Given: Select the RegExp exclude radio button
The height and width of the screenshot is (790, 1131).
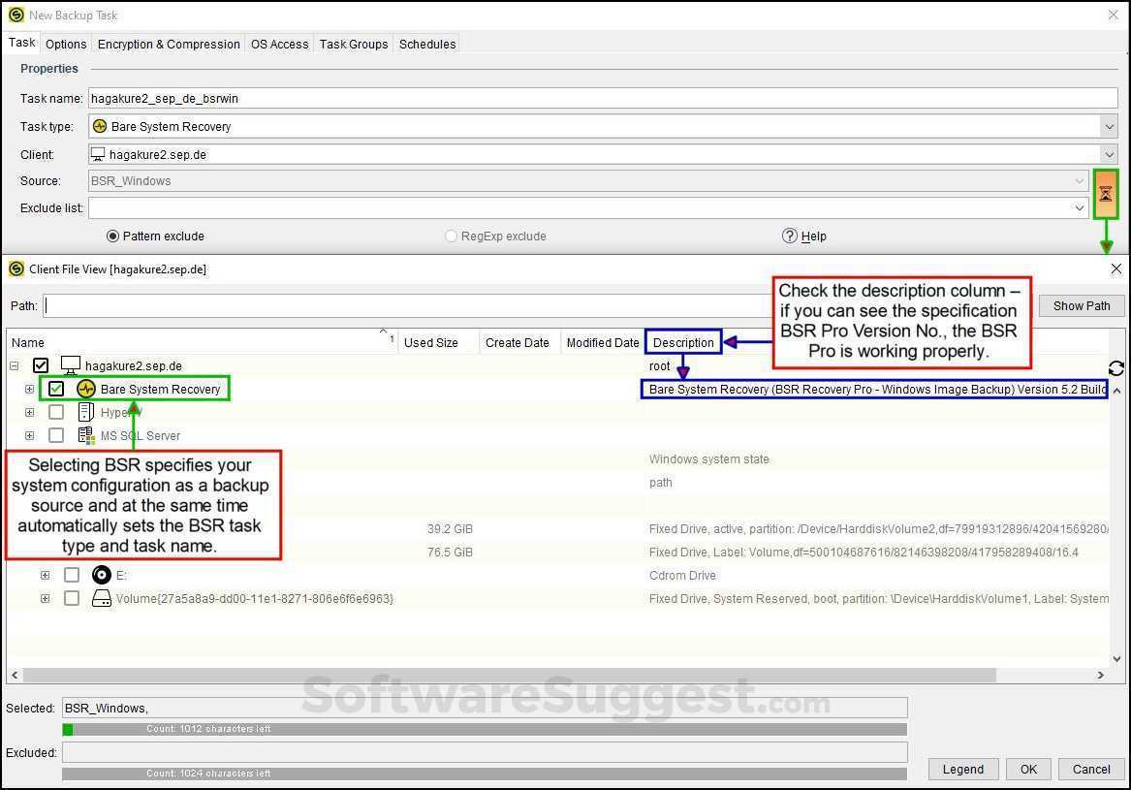Looking at the screenshot, I should [x=450, y=236].
